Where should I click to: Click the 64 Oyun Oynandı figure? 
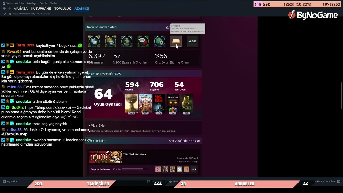108,97
